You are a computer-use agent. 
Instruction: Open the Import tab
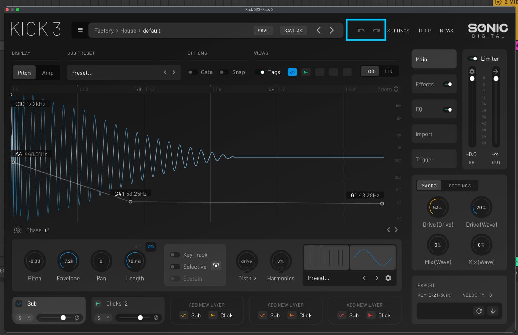click(x=434, y=134)
